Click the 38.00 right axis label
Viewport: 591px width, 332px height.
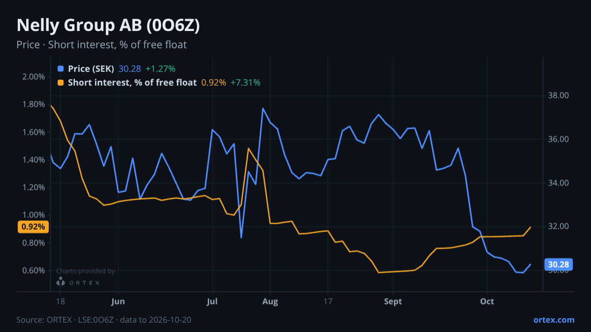559,95
